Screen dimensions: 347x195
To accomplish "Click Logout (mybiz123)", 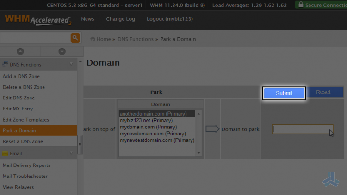I will click(x=170, y=19).
